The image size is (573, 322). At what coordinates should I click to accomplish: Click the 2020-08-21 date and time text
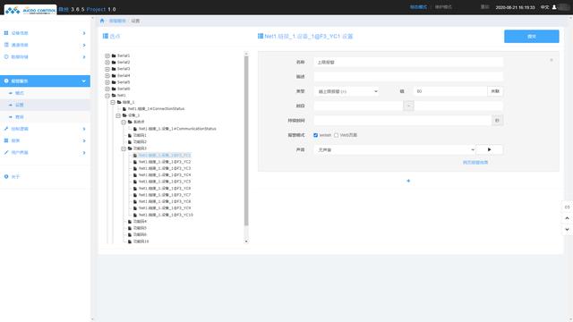(x=515, y=7)
